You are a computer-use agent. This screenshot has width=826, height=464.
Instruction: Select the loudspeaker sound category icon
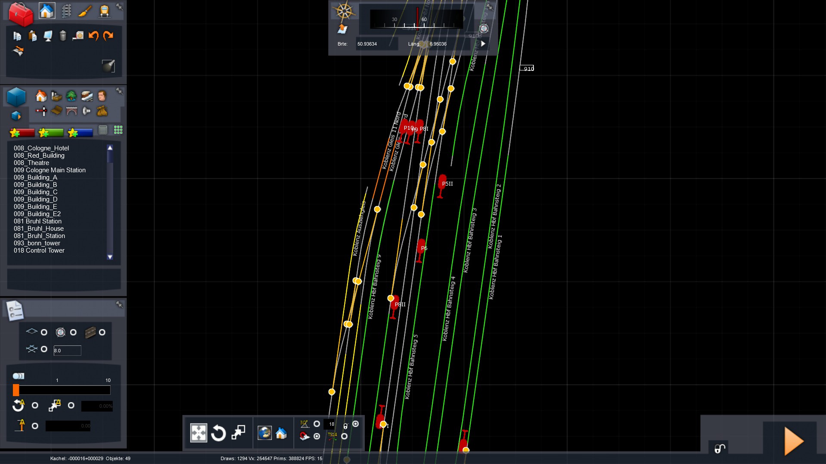pyautogui.click(x=86, y=111)
